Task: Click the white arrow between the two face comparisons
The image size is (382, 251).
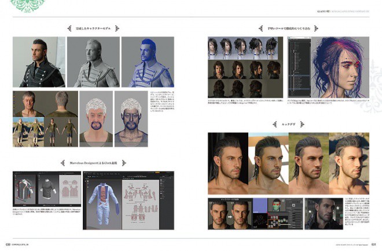Action: click(230, 216)
